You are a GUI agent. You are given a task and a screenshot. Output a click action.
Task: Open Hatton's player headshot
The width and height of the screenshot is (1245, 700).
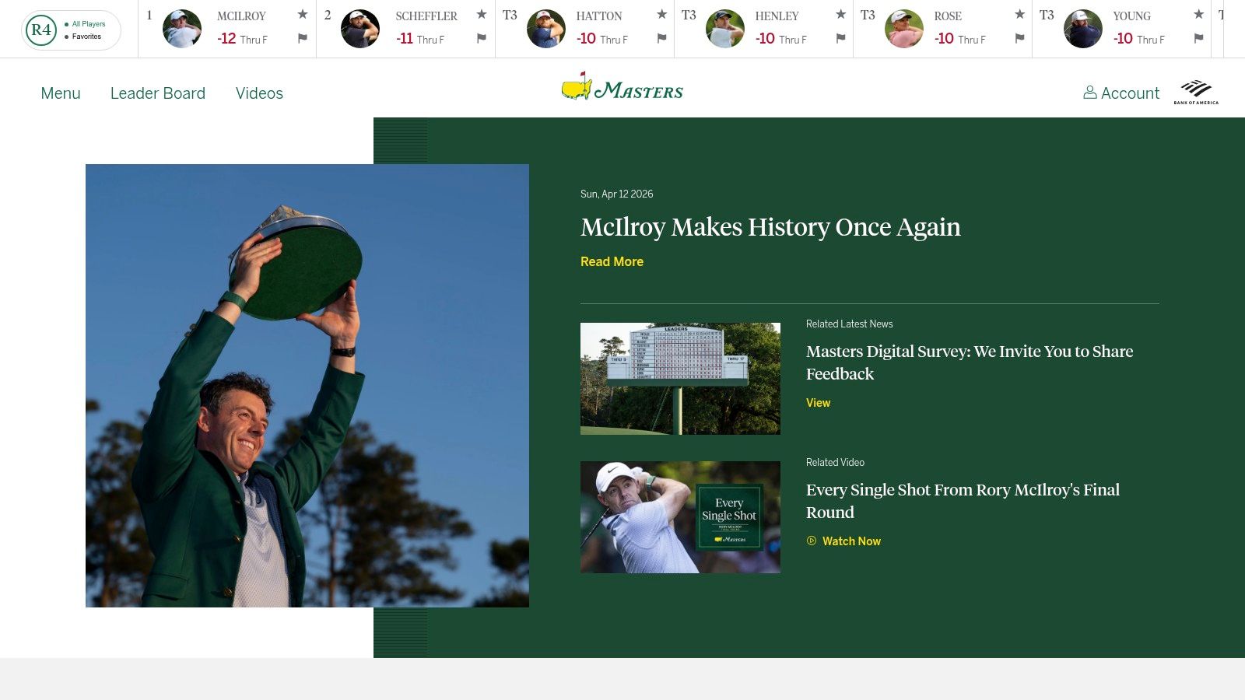click(546, 29)
